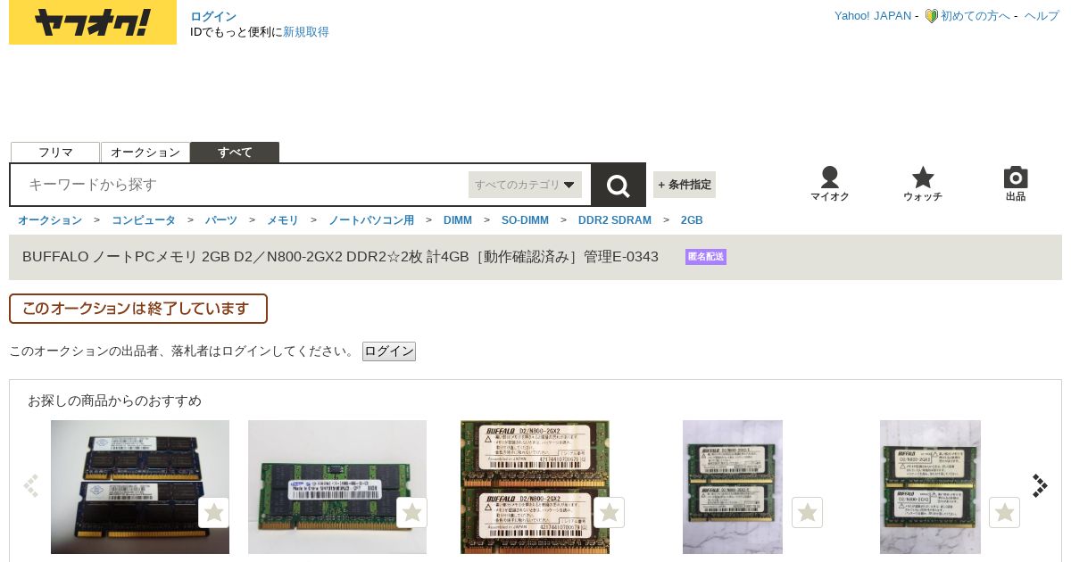This screenshot has height=562, width=1071.
Task: Toggle watch star on fourth recommended item
Action: (x=808, y=513)
